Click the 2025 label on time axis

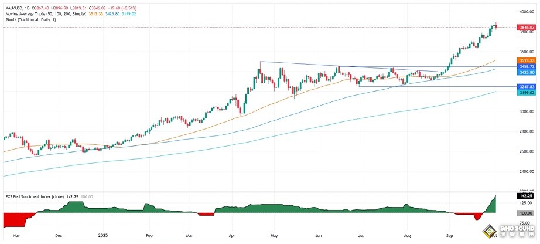pyautogui.click(x=103, y=235)
